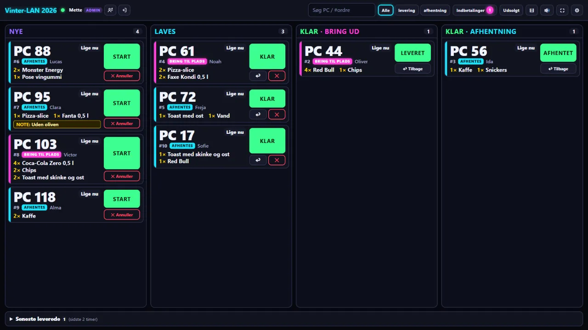Viewport: 588px width, 330px height.
Task: Annuller the PC 103 order
Action: pyautogui.click(x=122, y=176)
